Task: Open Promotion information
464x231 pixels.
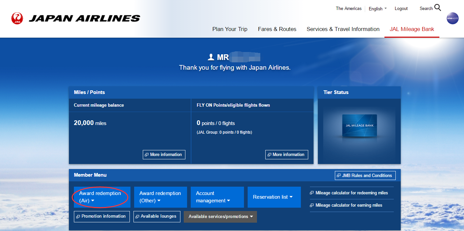Action: pos(102,216)
